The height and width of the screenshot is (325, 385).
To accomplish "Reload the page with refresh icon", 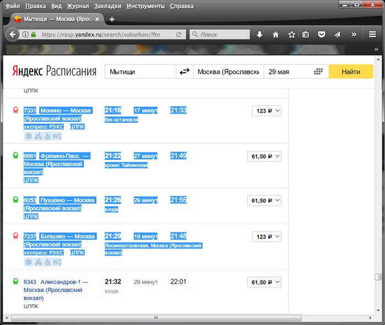I will coord(178,34).
